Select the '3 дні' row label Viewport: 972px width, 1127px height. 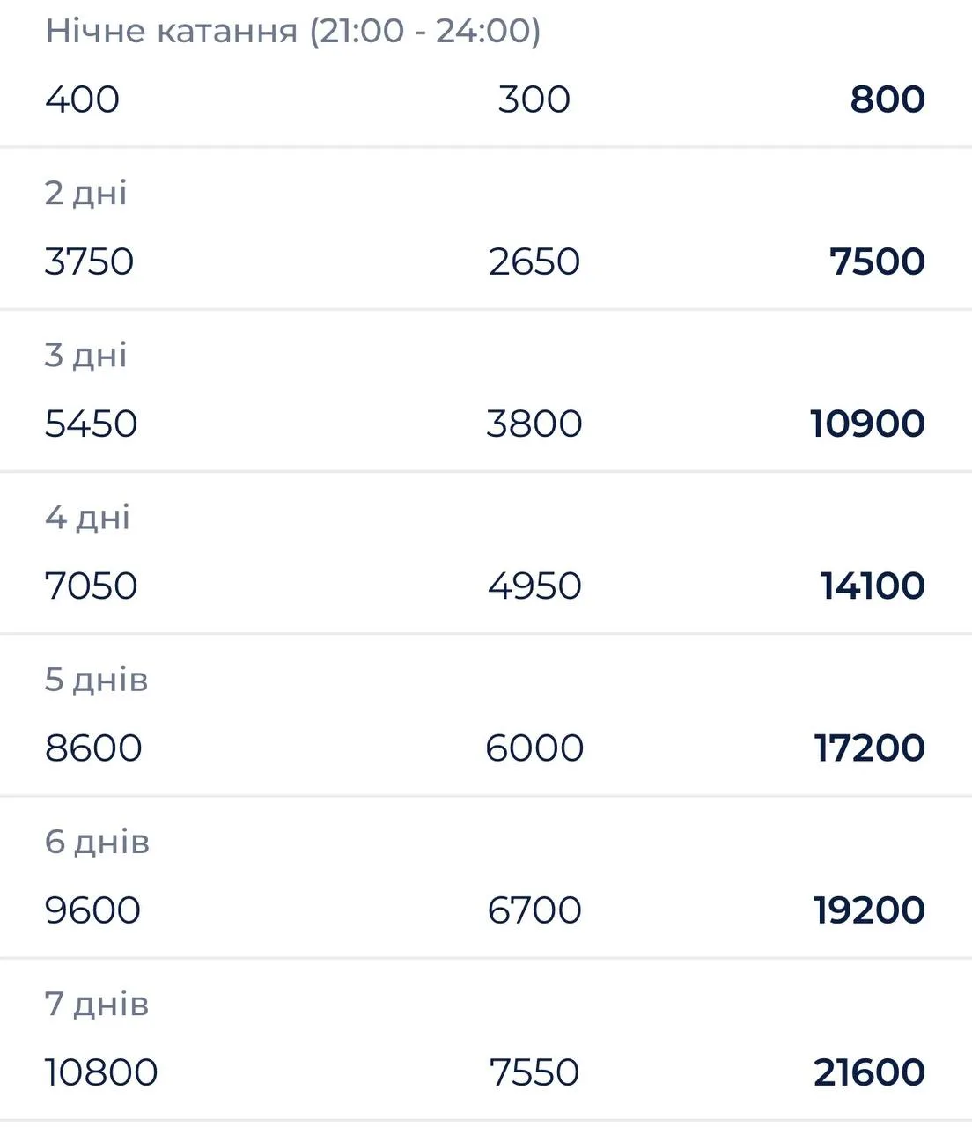tap(85, 355)
